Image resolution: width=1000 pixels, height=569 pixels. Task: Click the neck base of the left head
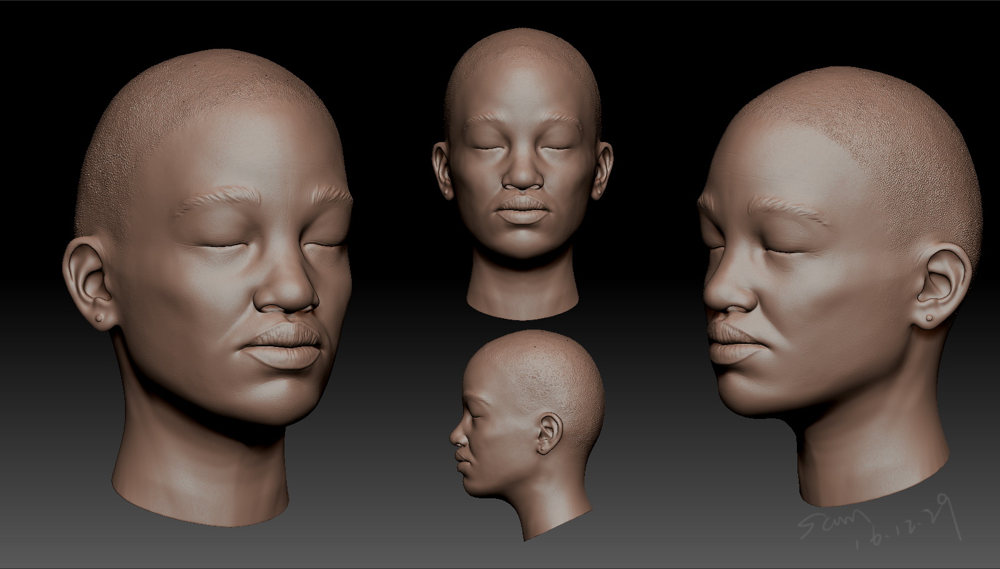(x=202, y=494)
